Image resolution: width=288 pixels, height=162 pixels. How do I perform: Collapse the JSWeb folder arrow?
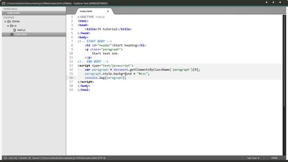[5, 22]
